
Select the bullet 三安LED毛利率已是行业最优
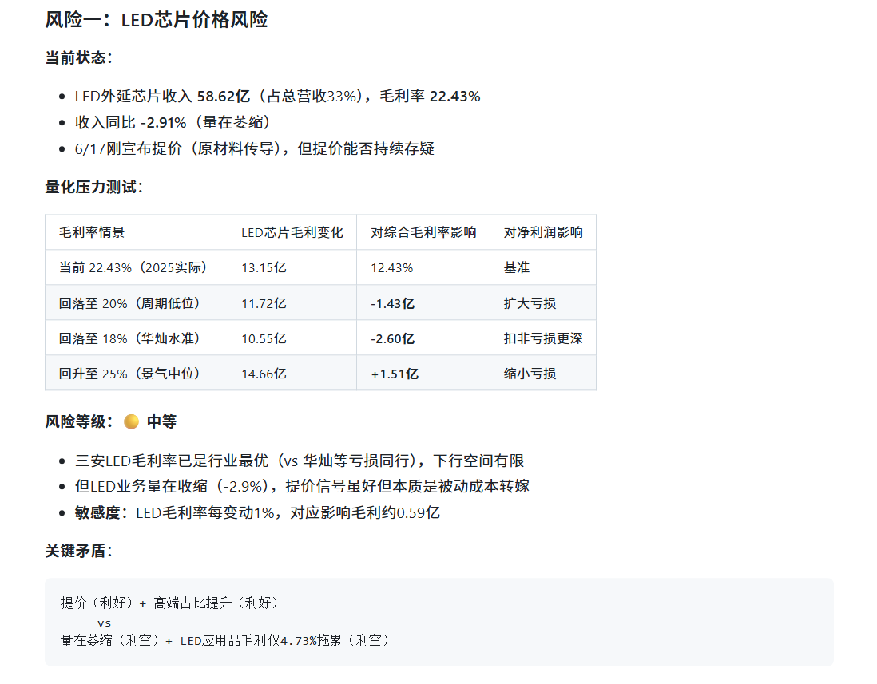(x=300, y=461)
